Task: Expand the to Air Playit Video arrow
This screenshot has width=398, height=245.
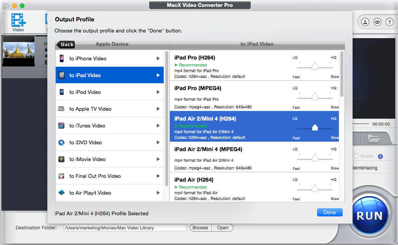Action: (158, 193)
